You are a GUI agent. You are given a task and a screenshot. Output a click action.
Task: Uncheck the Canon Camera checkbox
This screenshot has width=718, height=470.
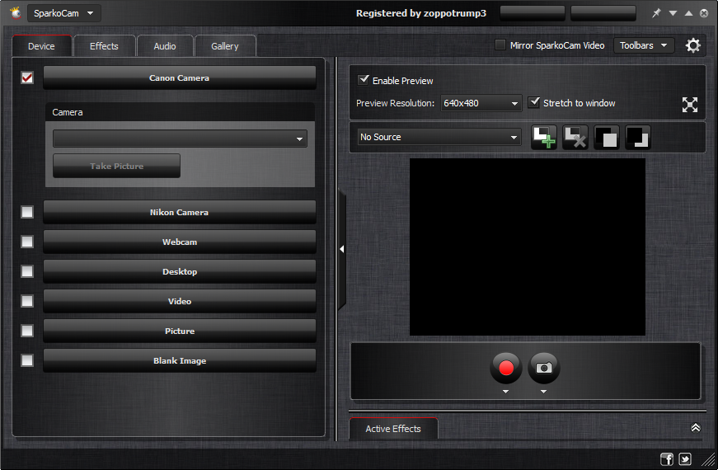27,78
